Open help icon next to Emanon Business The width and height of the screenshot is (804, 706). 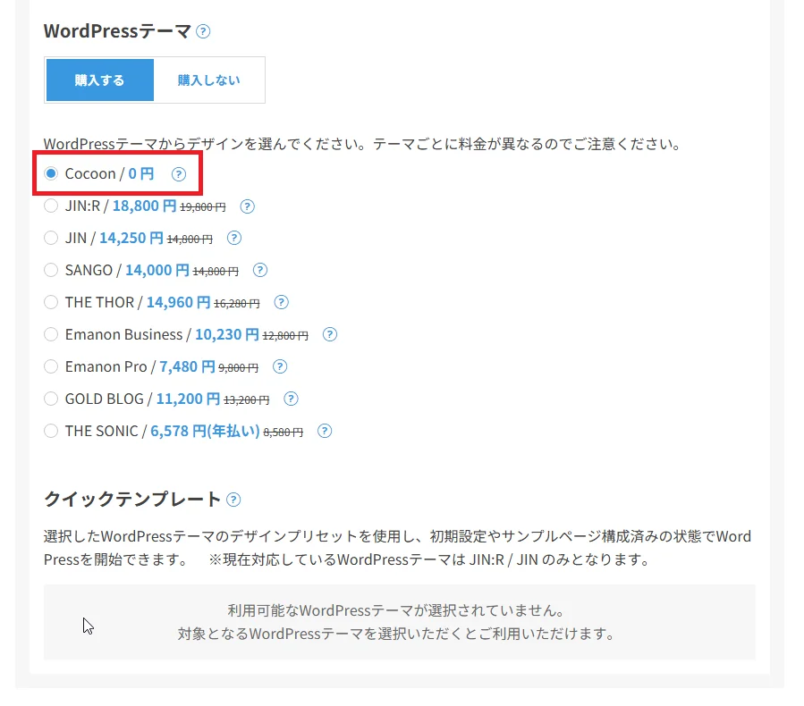tap(330, 334)
